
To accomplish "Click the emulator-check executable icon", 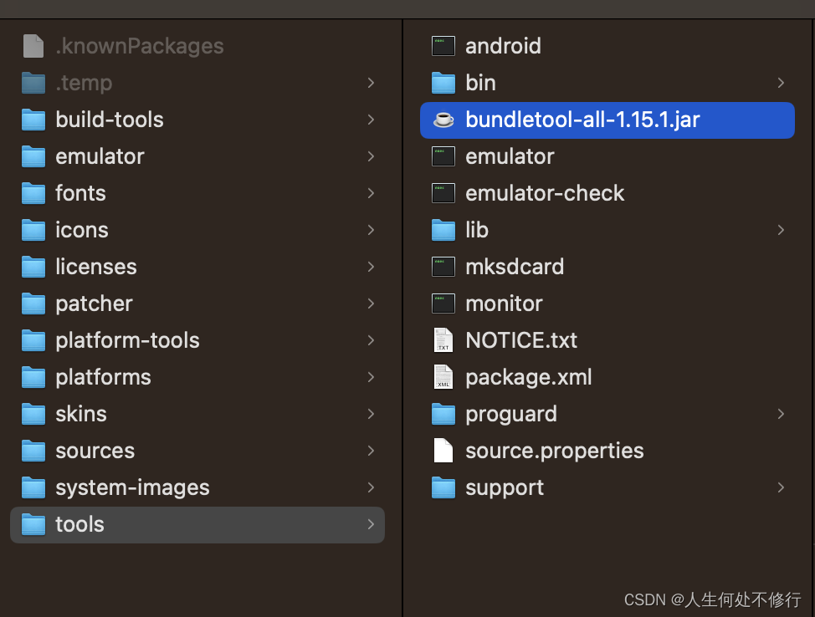I will pyautogui.click(x=443, y=193).
